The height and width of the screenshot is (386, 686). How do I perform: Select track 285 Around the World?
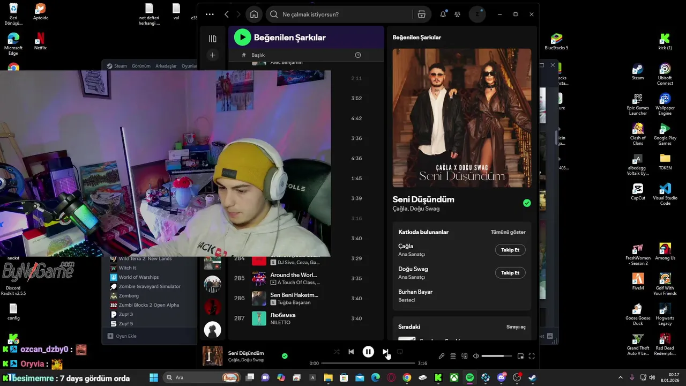pos(305,278)
